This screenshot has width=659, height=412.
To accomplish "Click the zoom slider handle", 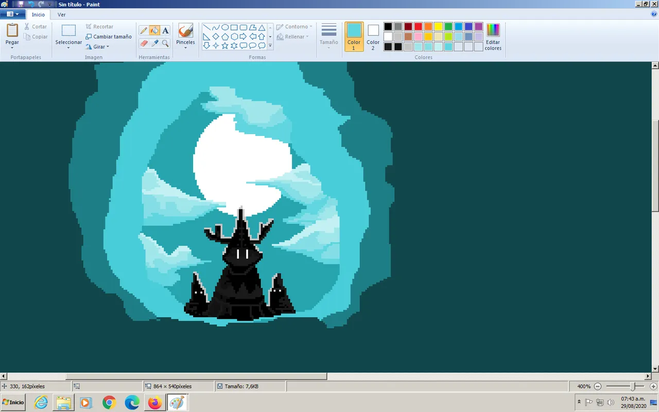I will 633,386.
